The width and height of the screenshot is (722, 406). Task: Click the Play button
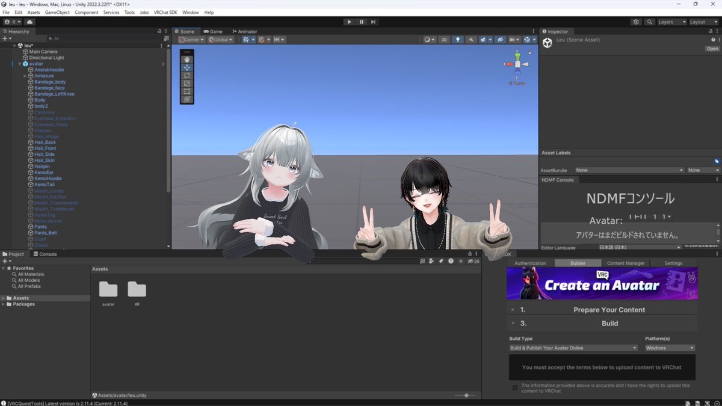(349, 22)
